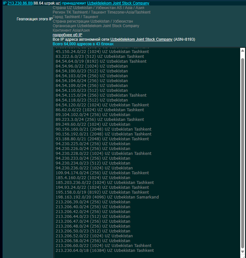
Task: Select row 213.206.52.0/22
Action: click(94, 236)
